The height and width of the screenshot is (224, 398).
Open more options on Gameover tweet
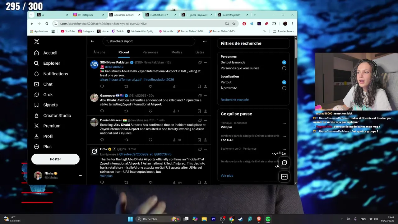pyautogui.click(x=206, y=96)
